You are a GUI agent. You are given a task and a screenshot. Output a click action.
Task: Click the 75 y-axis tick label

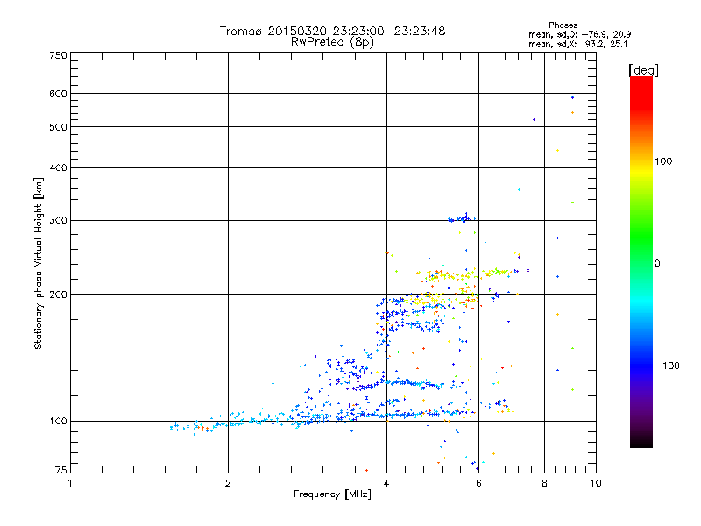[61, 470]
